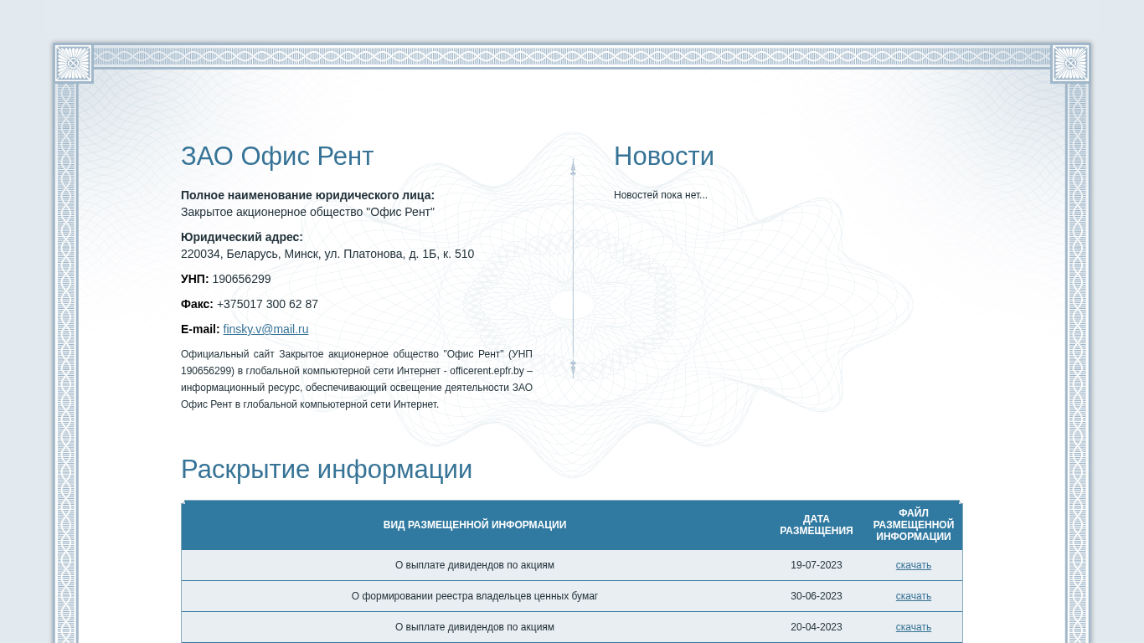Image resolution: width=1144 pixels, height=643 pixels.
Task: Click the date cell "19-07-2023"
Action: point(817,565)
